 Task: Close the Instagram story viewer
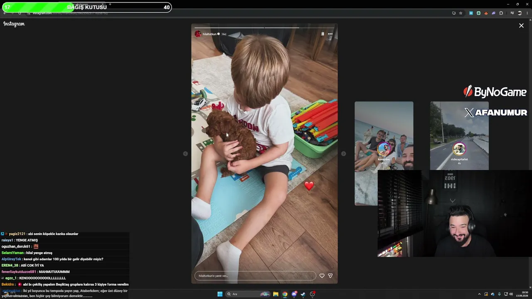tap(521, 26)
